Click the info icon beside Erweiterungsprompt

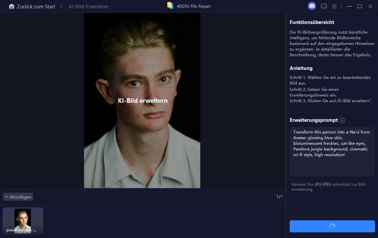tap(342, 120)
